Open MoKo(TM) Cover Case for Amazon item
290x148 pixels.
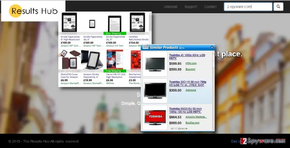69,76
